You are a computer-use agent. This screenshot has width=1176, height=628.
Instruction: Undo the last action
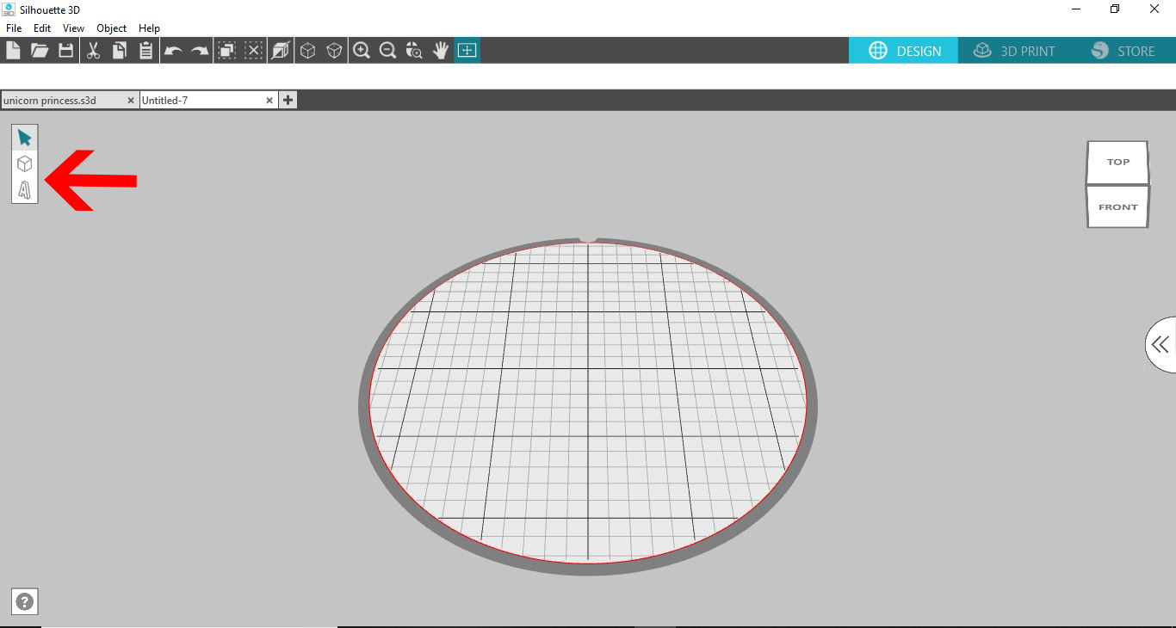pos(173,51)
